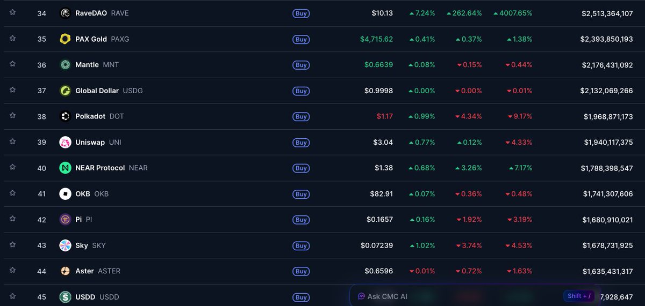Image resolution: width=645 pixels, height=306 pixels.
Task: Open the PAX Gold PAXG page
Action: coord(102,39)
